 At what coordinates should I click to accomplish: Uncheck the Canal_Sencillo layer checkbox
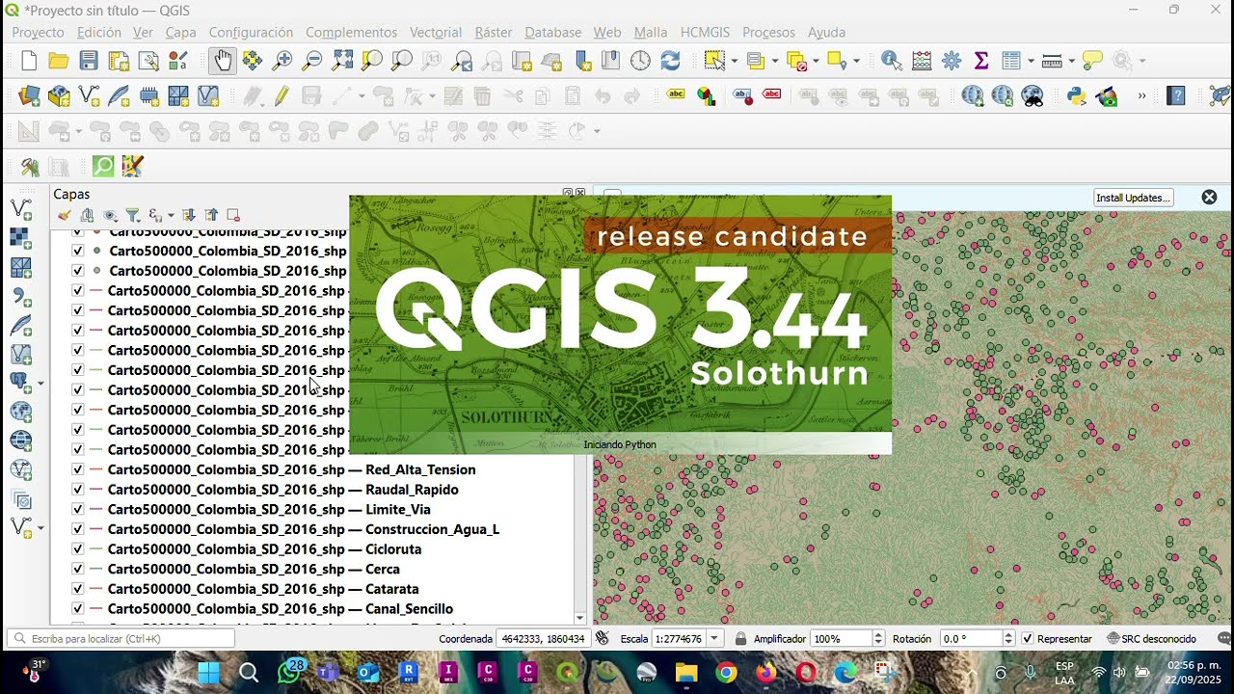click(78, 608)
